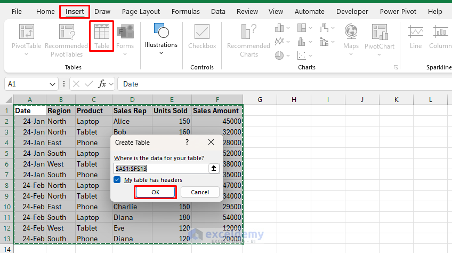Viewport: 452px width, 253px height.
Task: Expand the PivotTable dropdown arrow
Action: click(x=26, y=54)
